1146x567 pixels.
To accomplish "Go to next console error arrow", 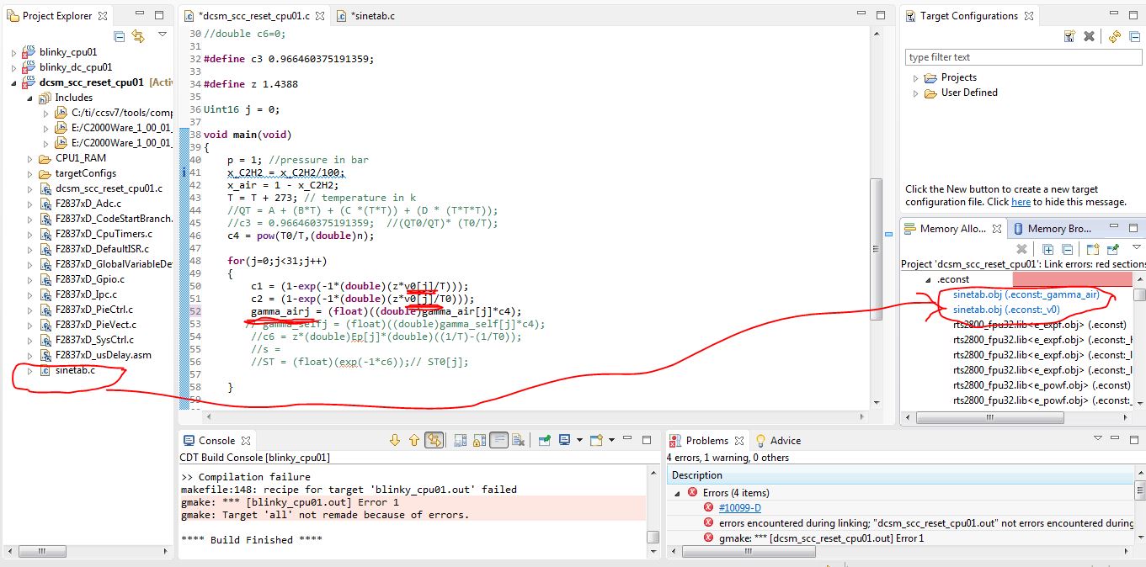I will pos(394,440).
